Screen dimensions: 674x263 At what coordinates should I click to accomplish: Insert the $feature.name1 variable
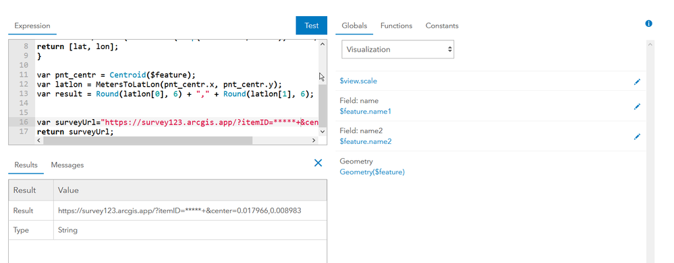tap(366, 112)
